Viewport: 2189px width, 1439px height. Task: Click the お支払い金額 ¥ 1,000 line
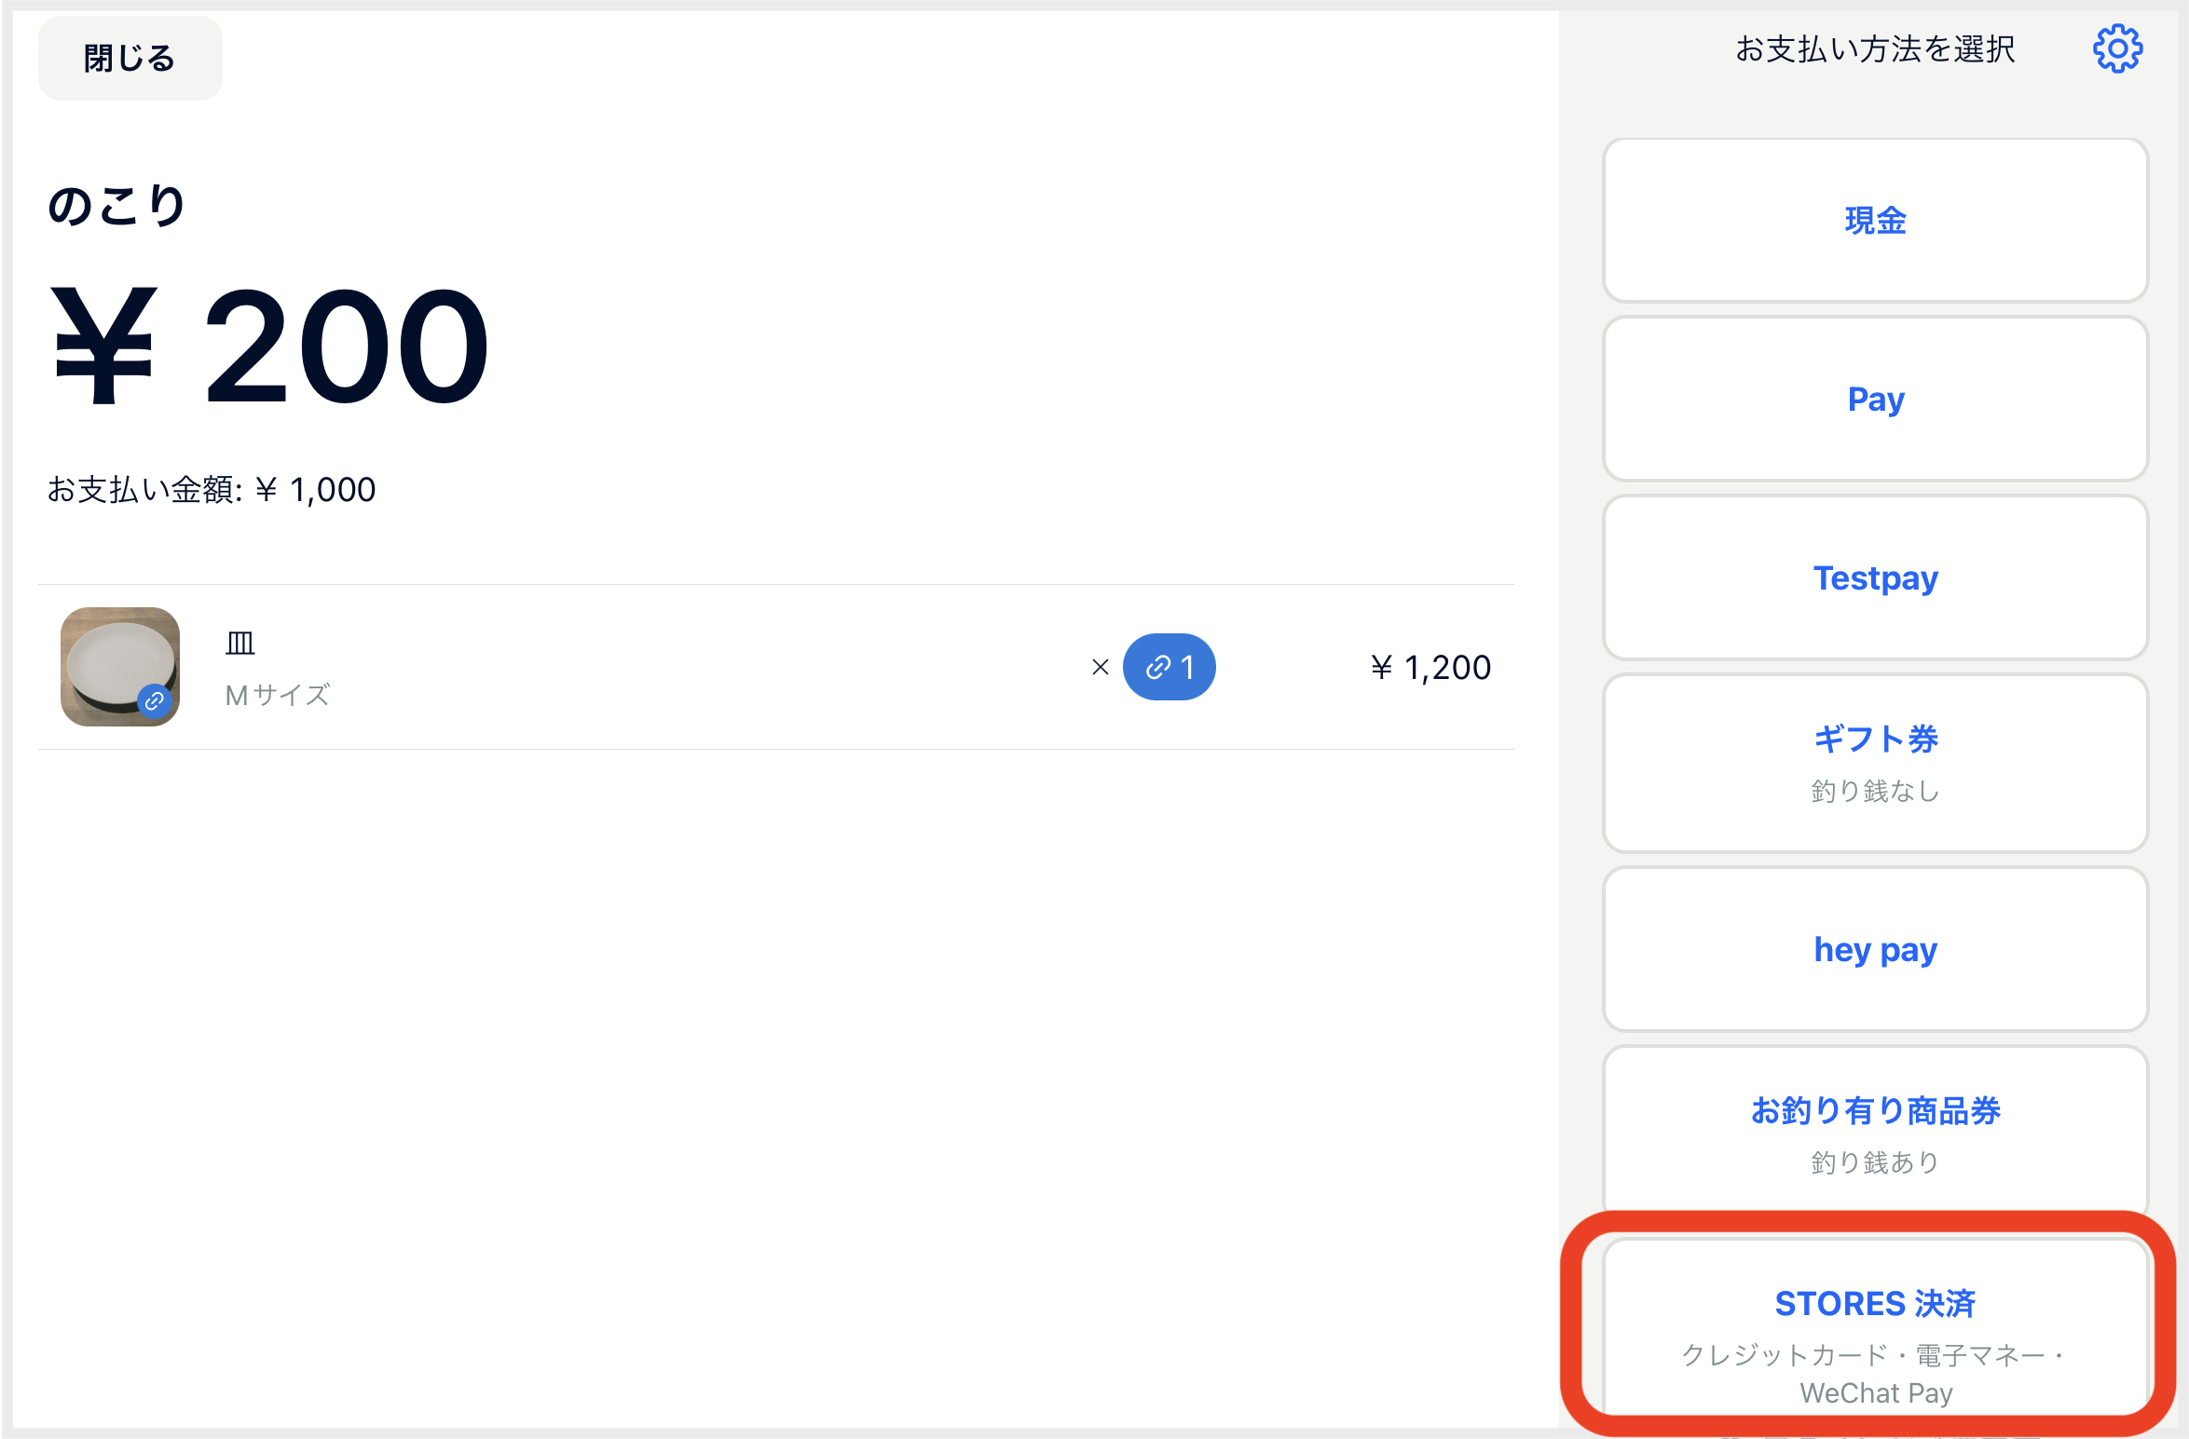tap(212, 489)
